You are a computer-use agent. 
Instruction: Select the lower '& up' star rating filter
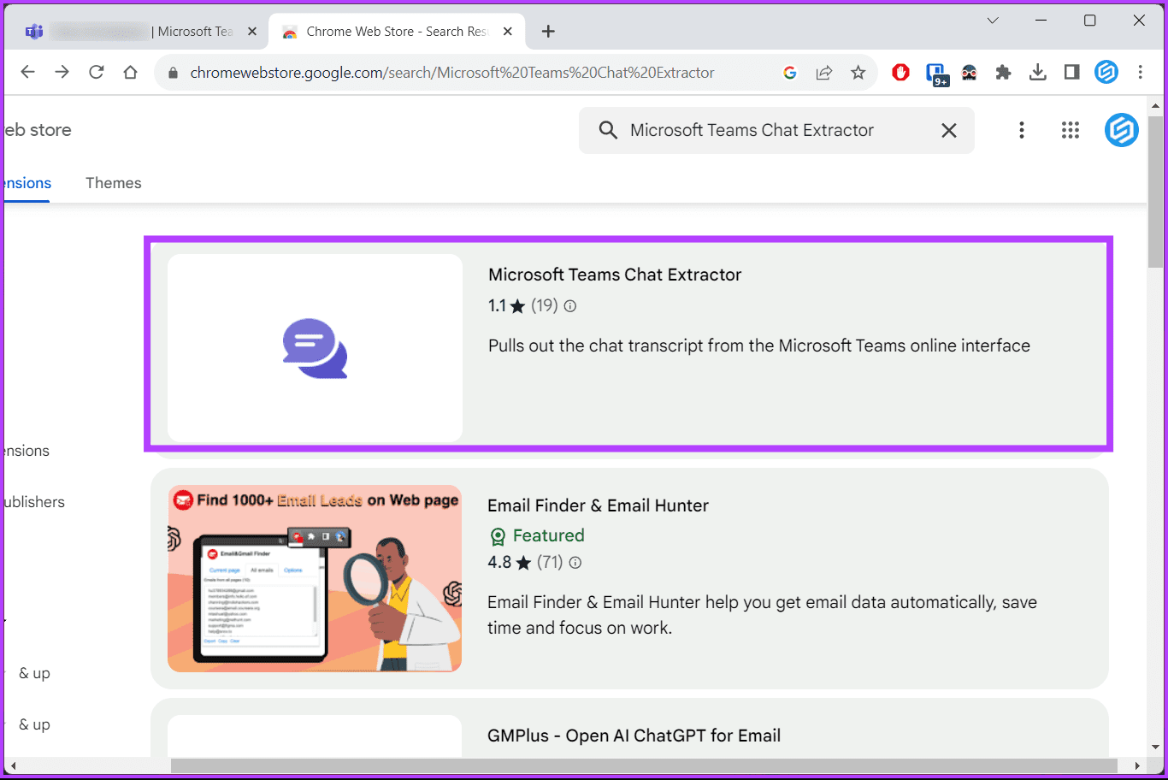(x=34, y=724)
